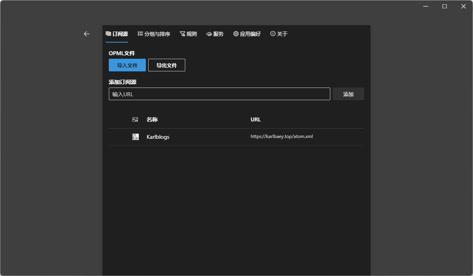Click the karlbaey.top atom.xml URL
The width and height of the screenshot is (473, 276).
281,136
